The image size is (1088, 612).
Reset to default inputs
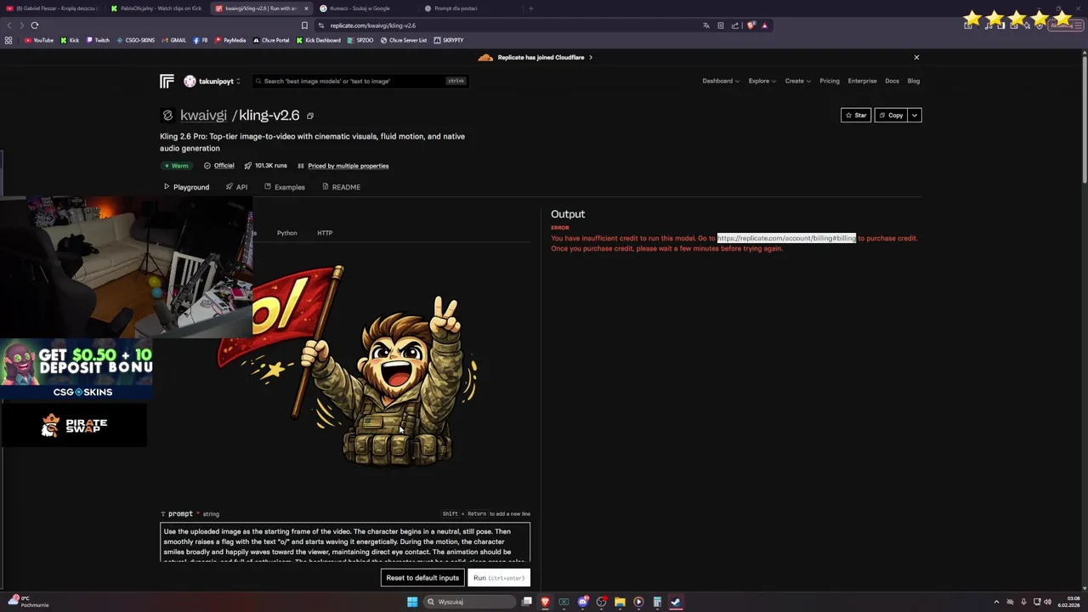422,578
